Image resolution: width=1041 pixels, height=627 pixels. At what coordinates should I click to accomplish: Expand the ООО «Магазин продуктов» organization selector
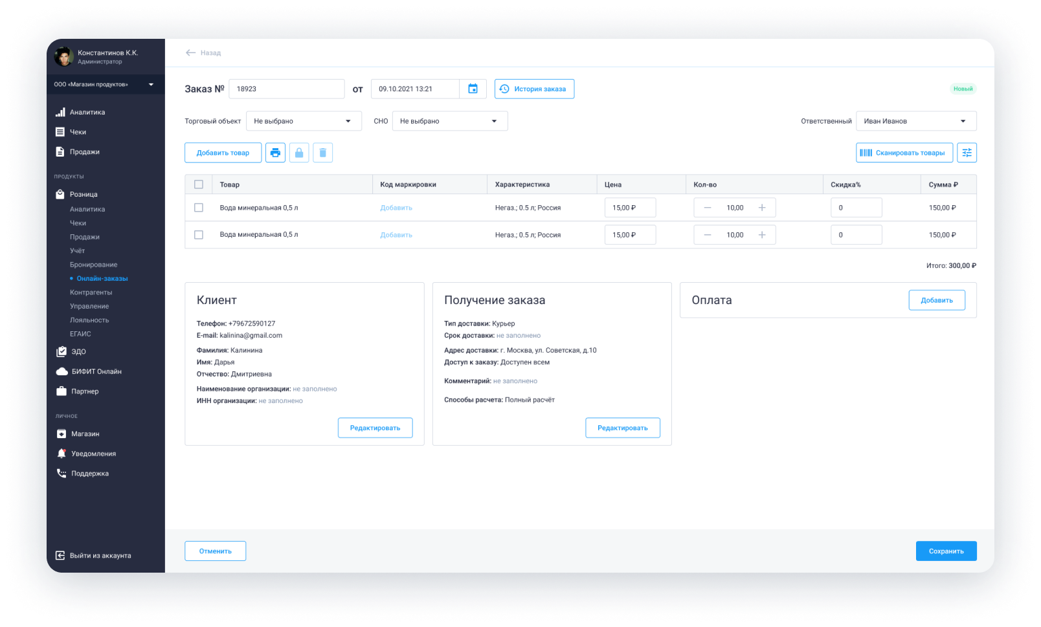(x=106, y=84)
